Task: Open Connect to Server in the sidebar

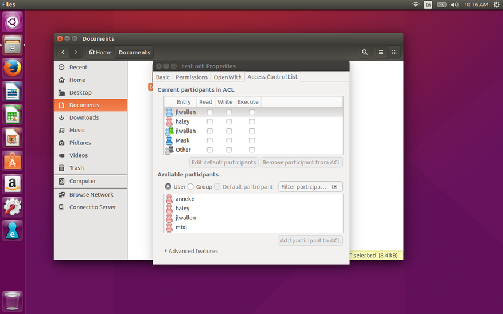Action: click(91, 207)
